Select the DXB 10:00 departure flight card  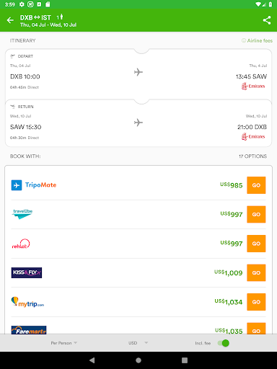pyautogui.click(x=138, y=74)
